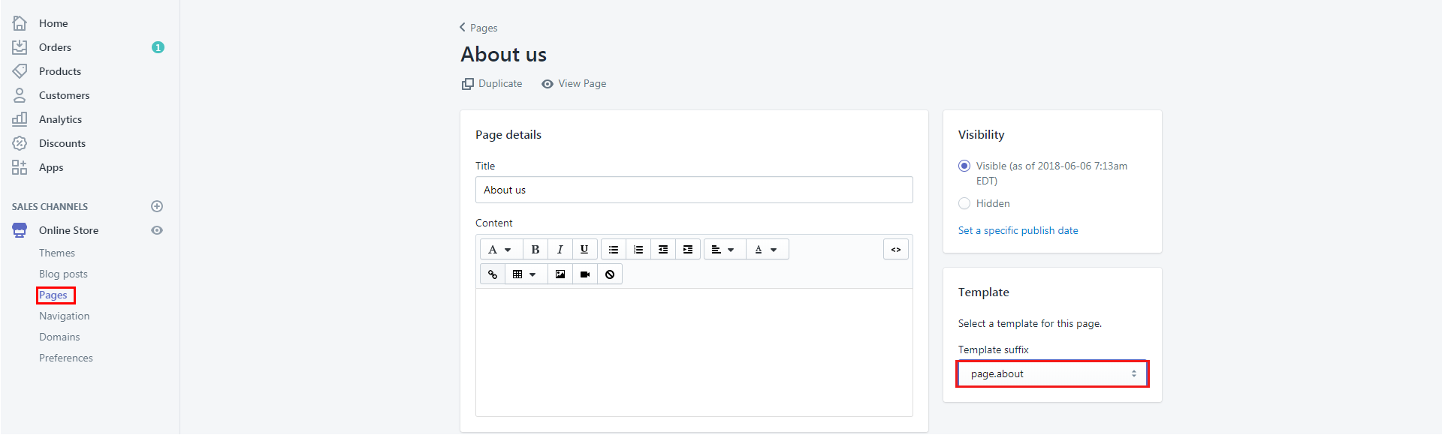Open the Template suffix page.about dropdown
1442x444 pixels.
tap(1051, 373)
